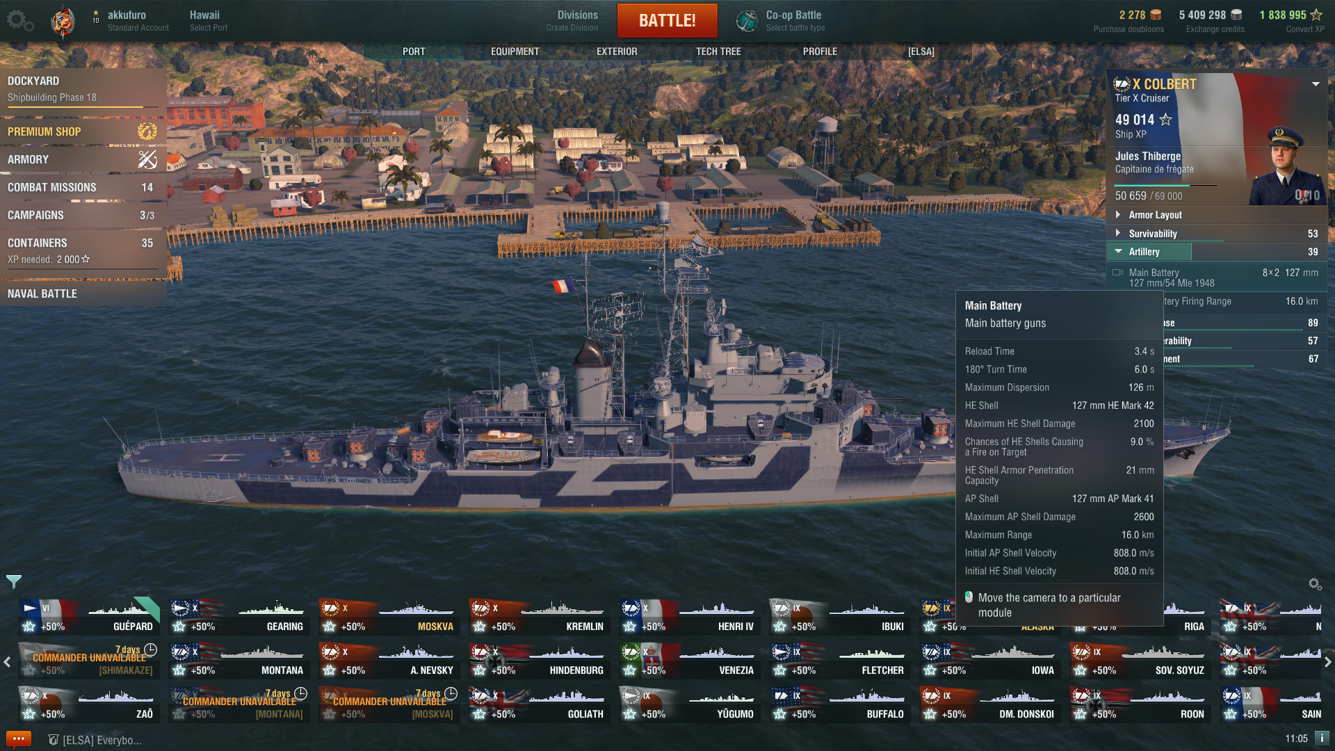Image resolution: width=1335 pixels, height=751 pixels.
Task: Open the chat speech bubble button
Action: click(19, 738)
